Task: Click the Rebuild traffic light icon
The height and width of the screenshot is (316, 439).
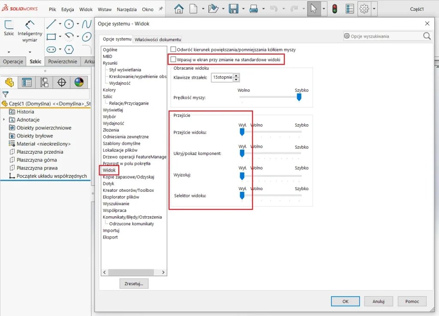Action: click(334, 9)
